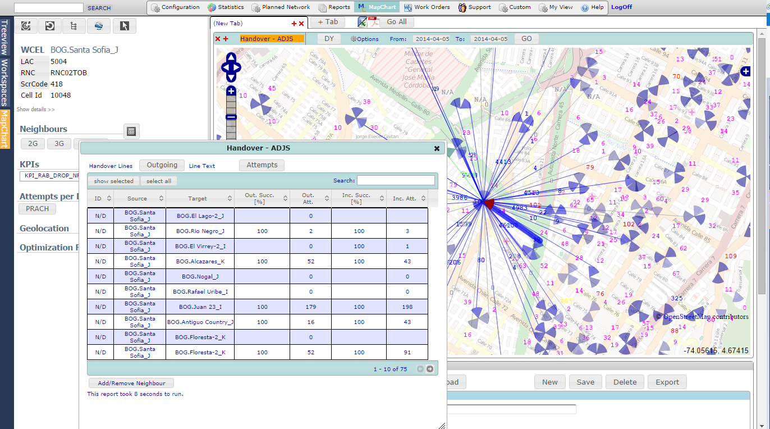The height and width of the screenshot is (429, 770).
Task: Click the Add/Remove Neighbour button
Action: coord(131,383)
